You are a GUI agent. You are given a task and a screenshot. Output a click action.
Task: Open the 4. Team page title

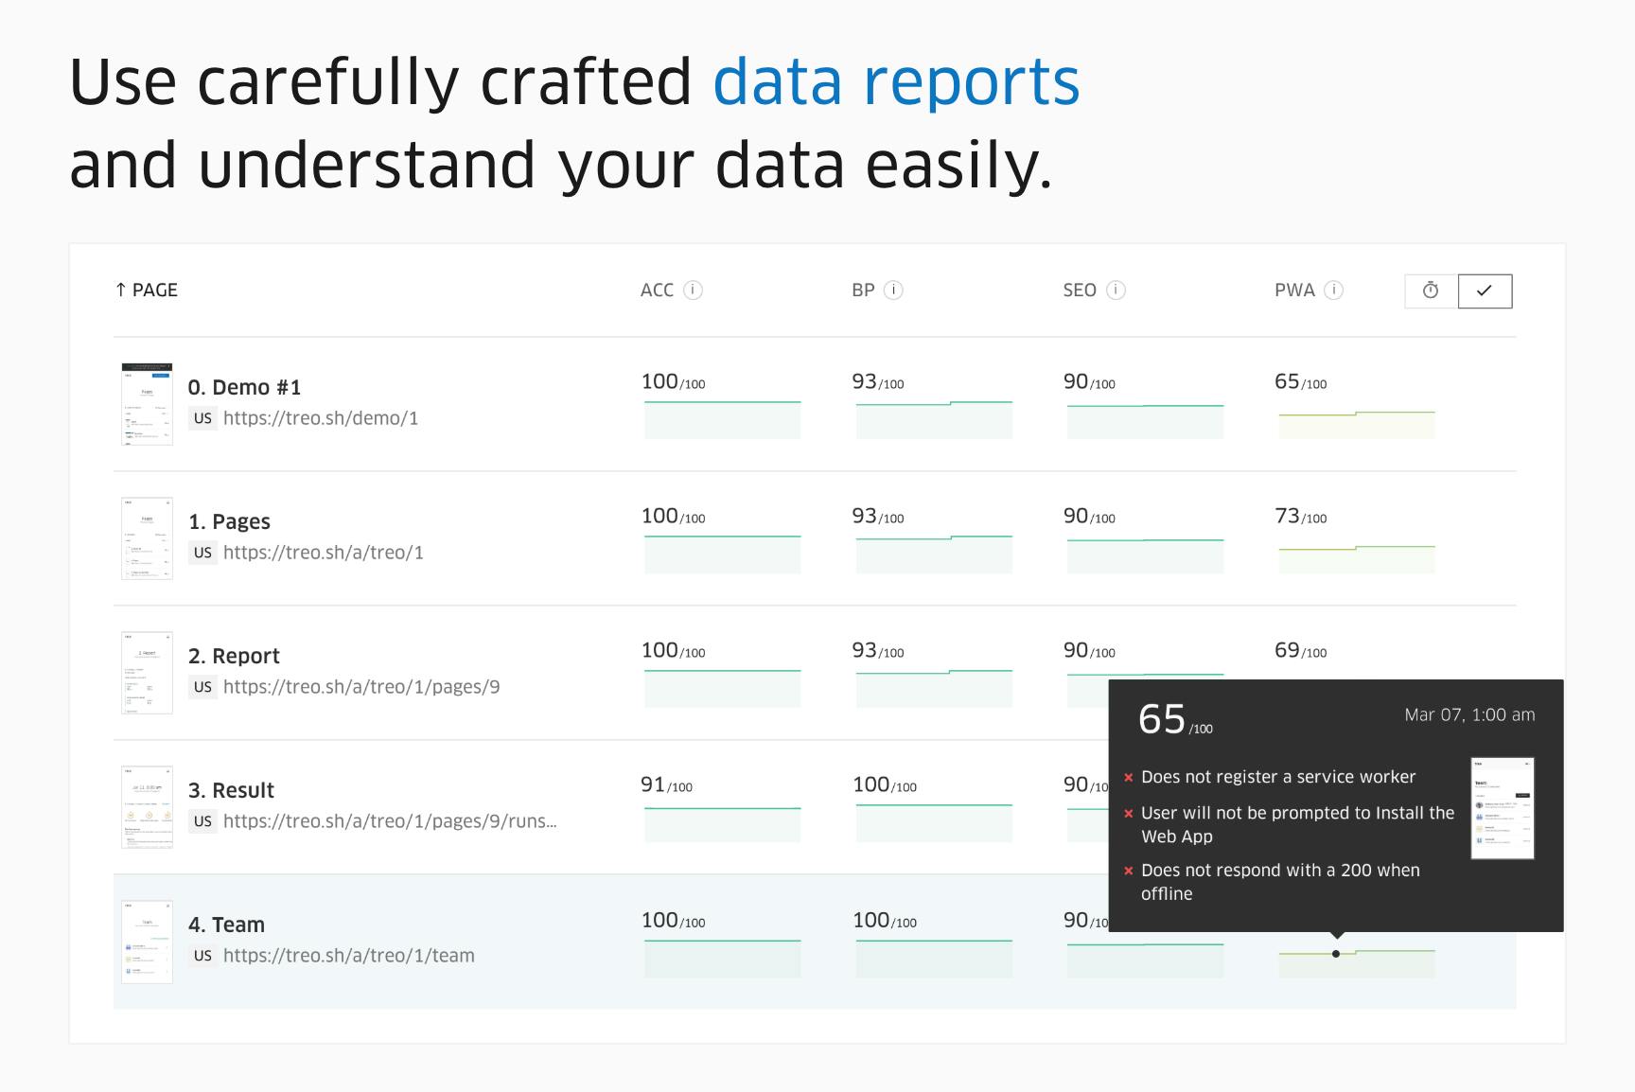(226, 925)
